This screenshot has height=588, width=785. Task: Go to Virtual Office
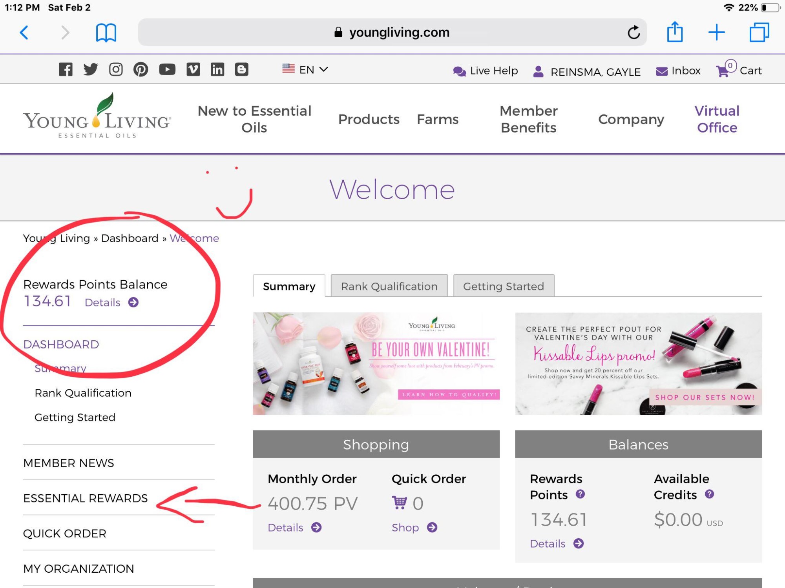point(717,119)
